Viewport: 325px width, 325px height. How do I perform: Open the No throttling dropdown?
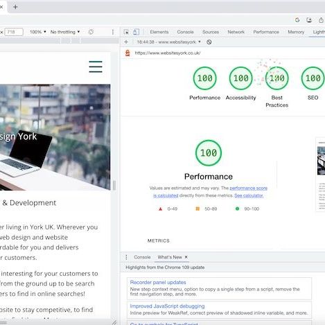coord(65,32)
